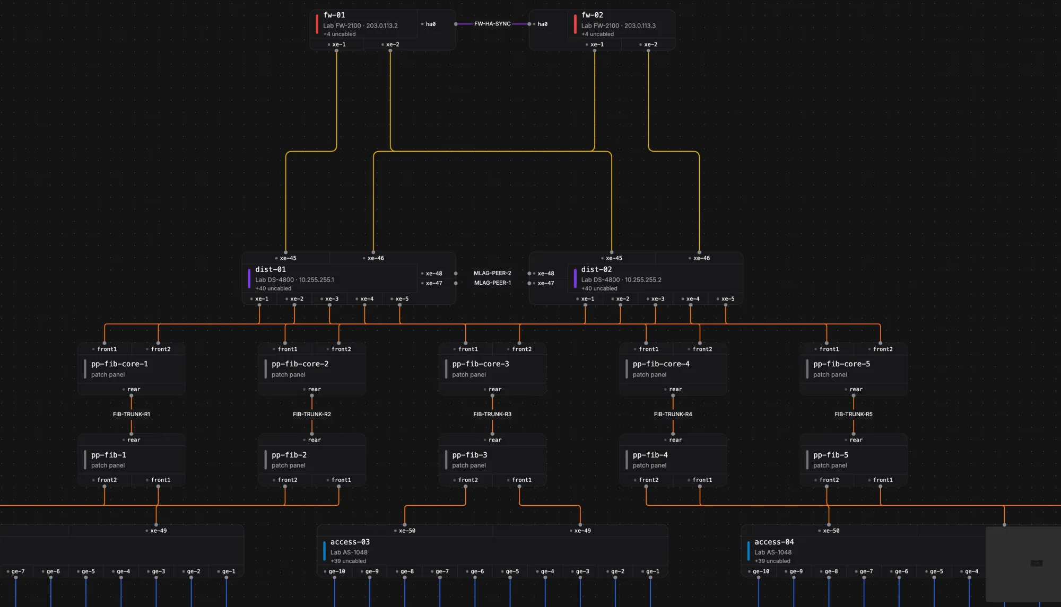The width and height of the screenshot is (1061, 607).
Task: Select the pp-fib-4 patch panel
Action: [x=673, y=460]
